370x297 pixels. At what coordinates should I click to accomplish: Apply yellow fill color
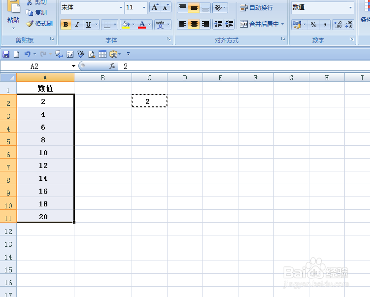coord(126,25)
